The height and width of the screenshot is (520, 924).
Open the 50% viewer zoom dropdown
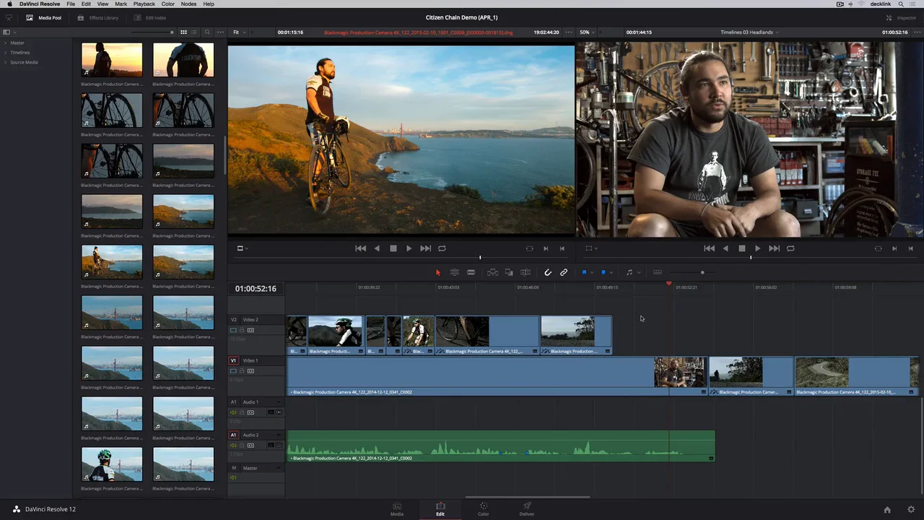click(588, 32)
